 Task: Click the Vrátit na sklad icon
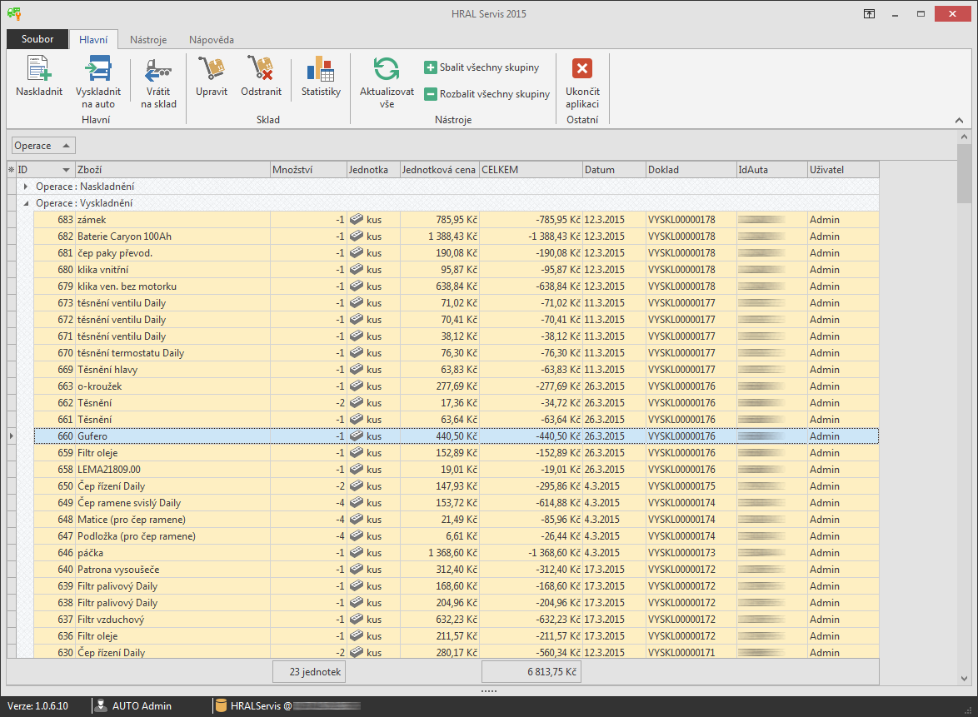158,69
